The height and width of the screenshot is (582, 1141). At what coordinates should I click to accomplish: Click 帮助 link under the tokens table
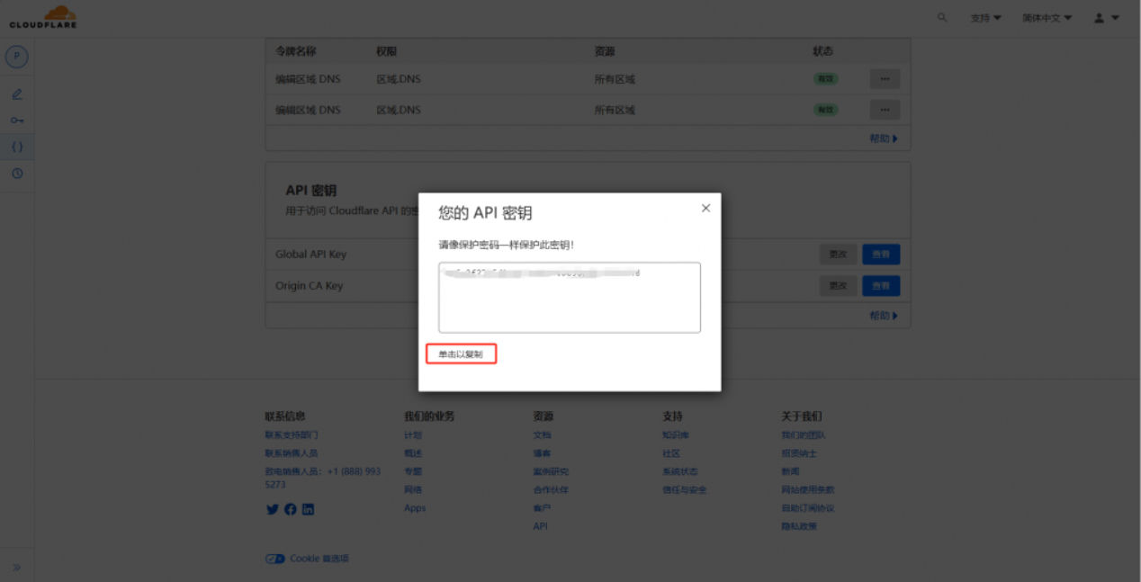click(x=884, y=139)
